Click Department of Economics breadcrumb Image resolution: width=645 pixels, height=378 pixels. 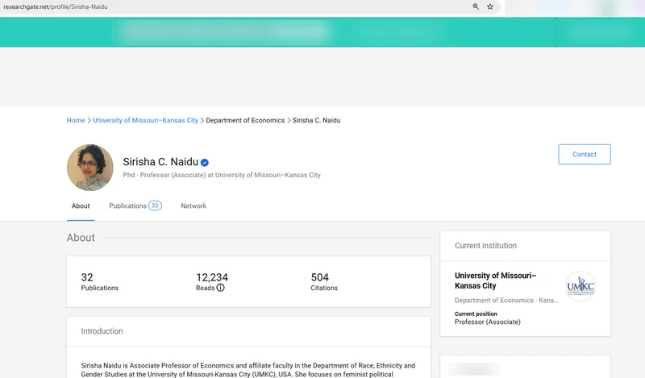[245, 120]
